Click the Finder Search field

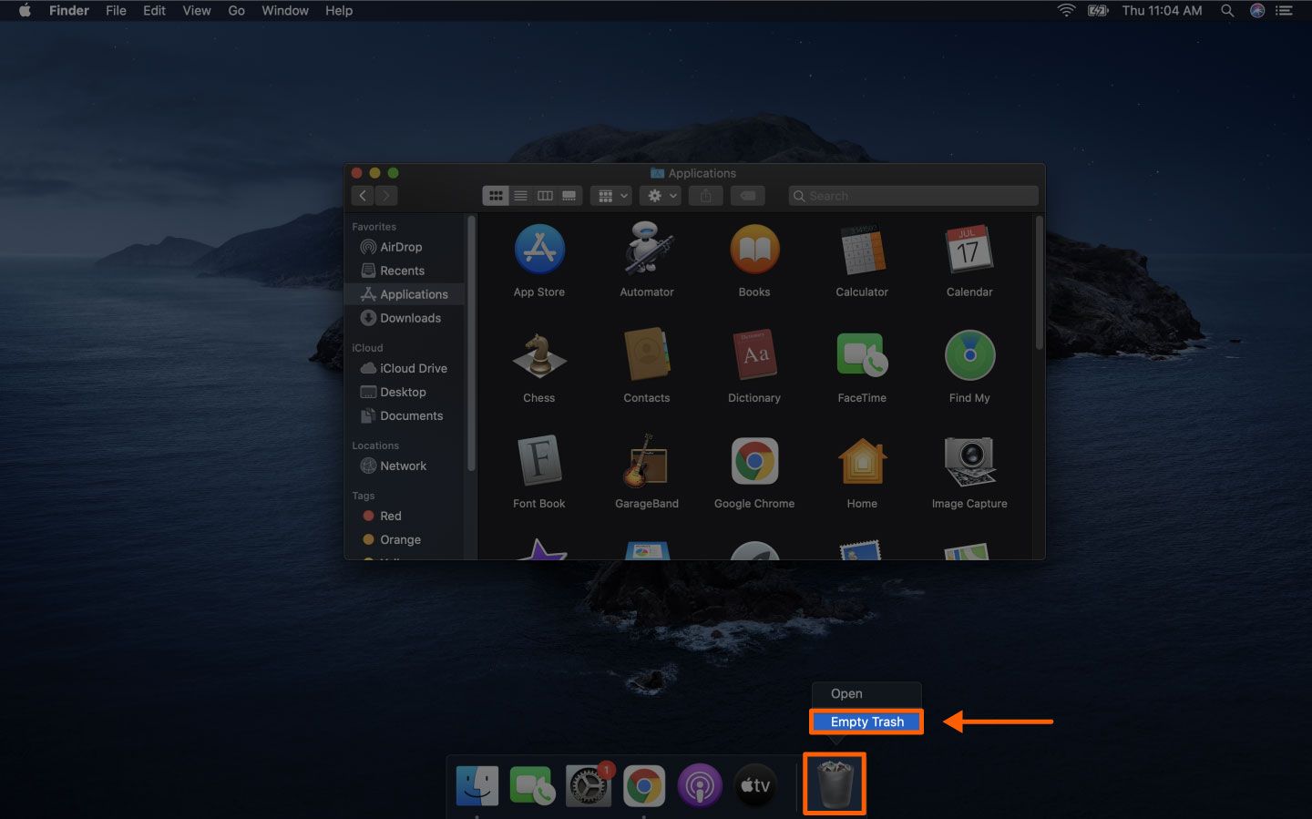tap(913, 196)
